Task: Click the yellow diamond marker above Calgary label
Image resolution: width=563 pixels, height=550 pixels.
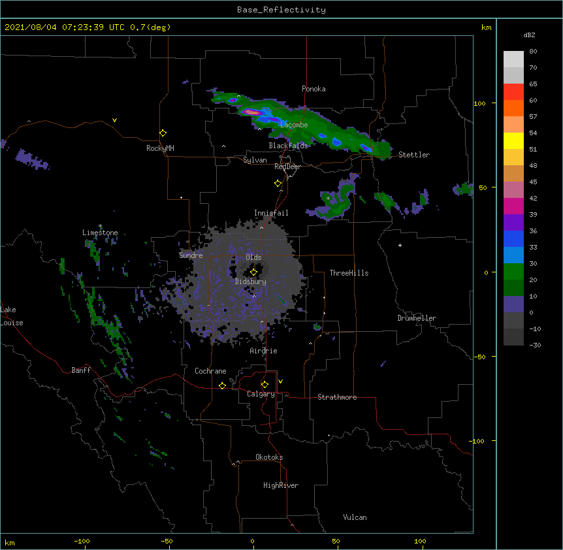Action: (265, 385)
